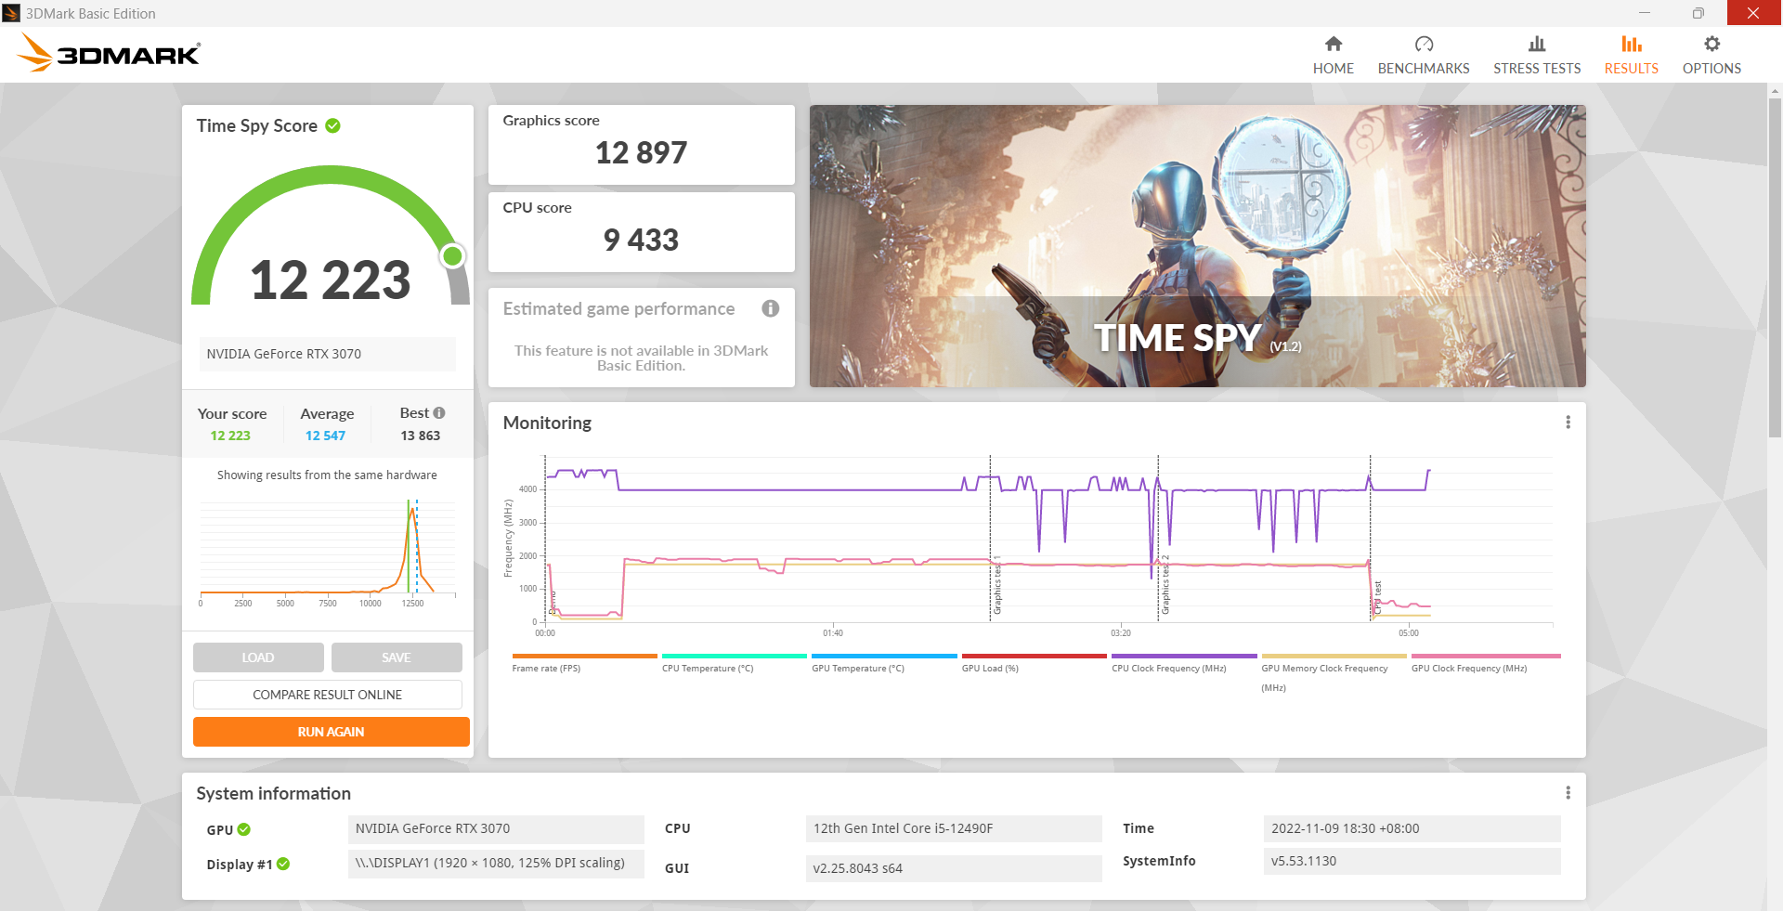Click the GPU green check icon
This screenshot has height=911, width=1783.
(x=244, y=829)
